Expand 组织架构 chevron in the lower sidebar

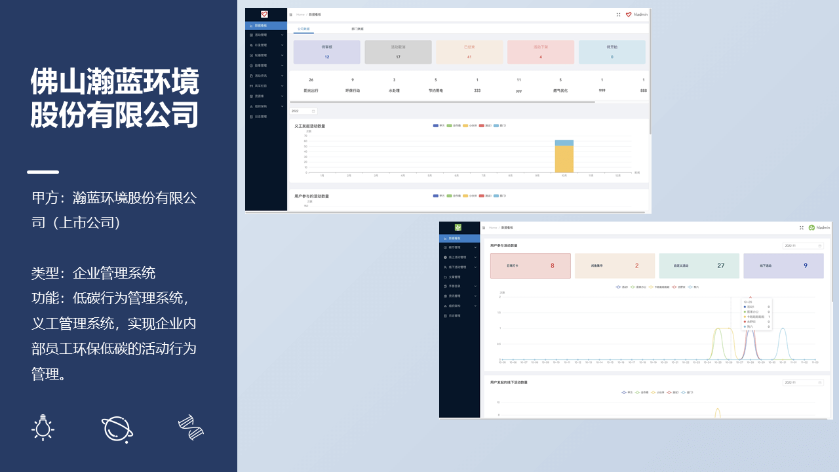point(475,306)
